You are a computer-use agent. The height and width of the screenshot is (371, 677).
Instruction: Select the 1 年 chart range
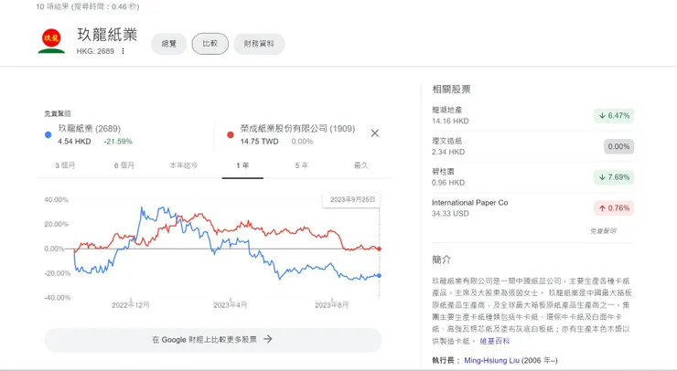pos(242,165)
